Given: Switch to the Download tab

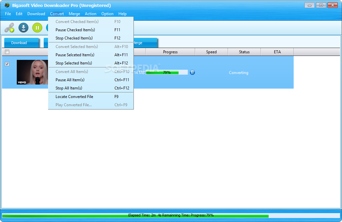Looking at the screenshot, I should point(21,43).
